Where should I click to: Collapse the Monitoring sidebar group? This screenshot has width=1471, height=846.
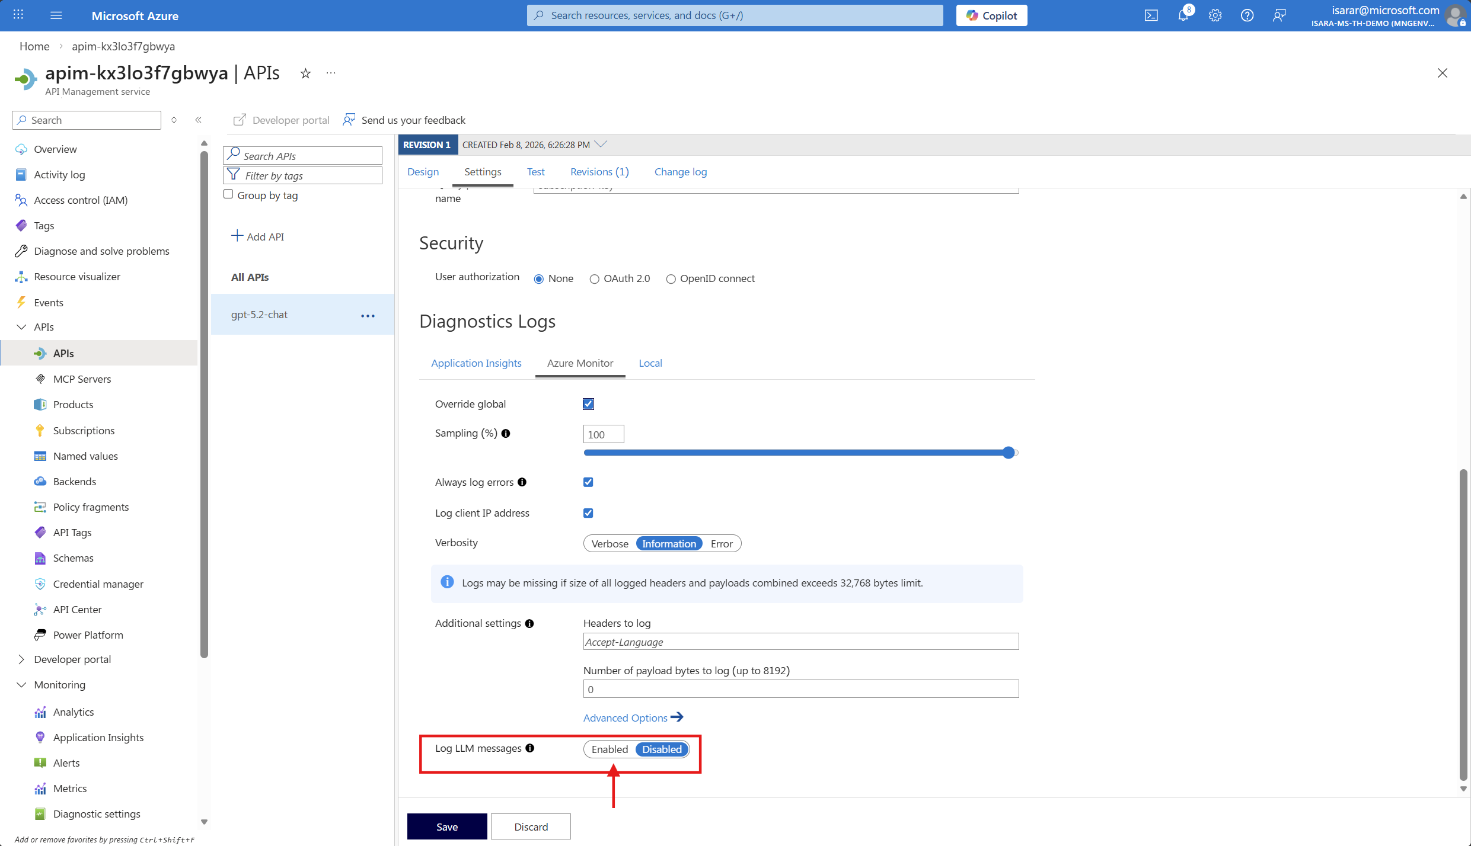pos(21,685)
